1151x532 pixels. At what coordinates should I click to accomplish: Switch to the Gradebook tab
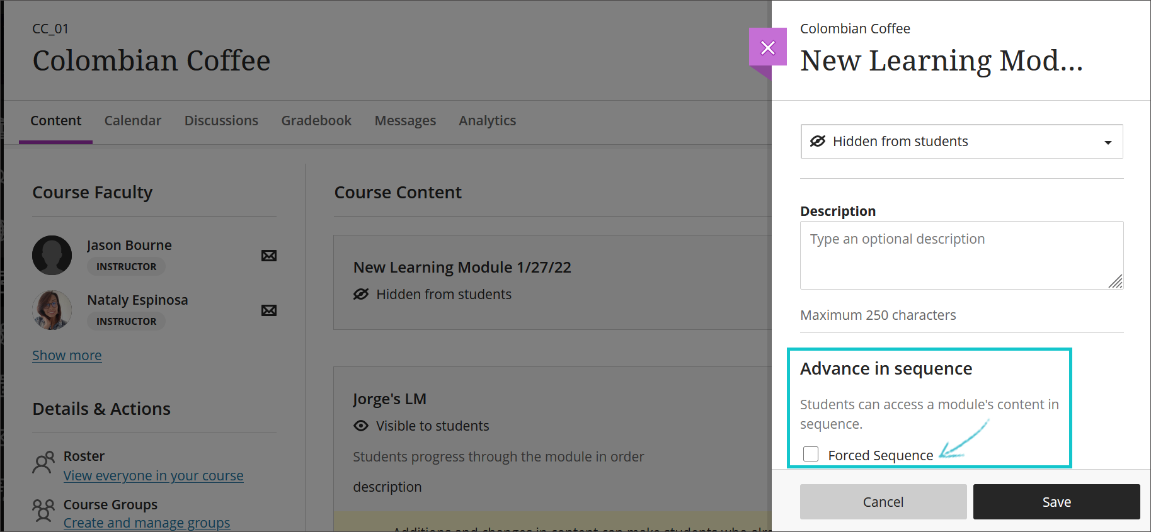click(316, 121)
